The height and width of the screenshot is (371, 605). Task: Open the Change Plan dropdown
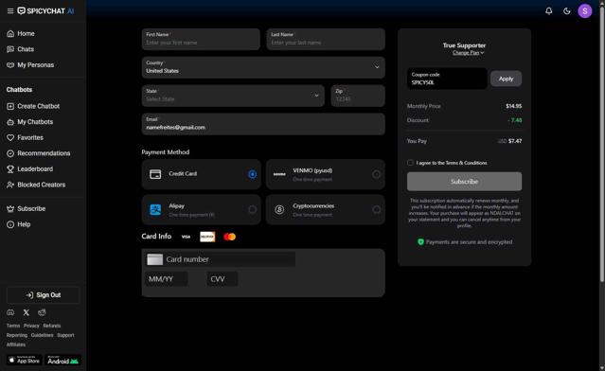pyautogui.click(x=468, y=53)
